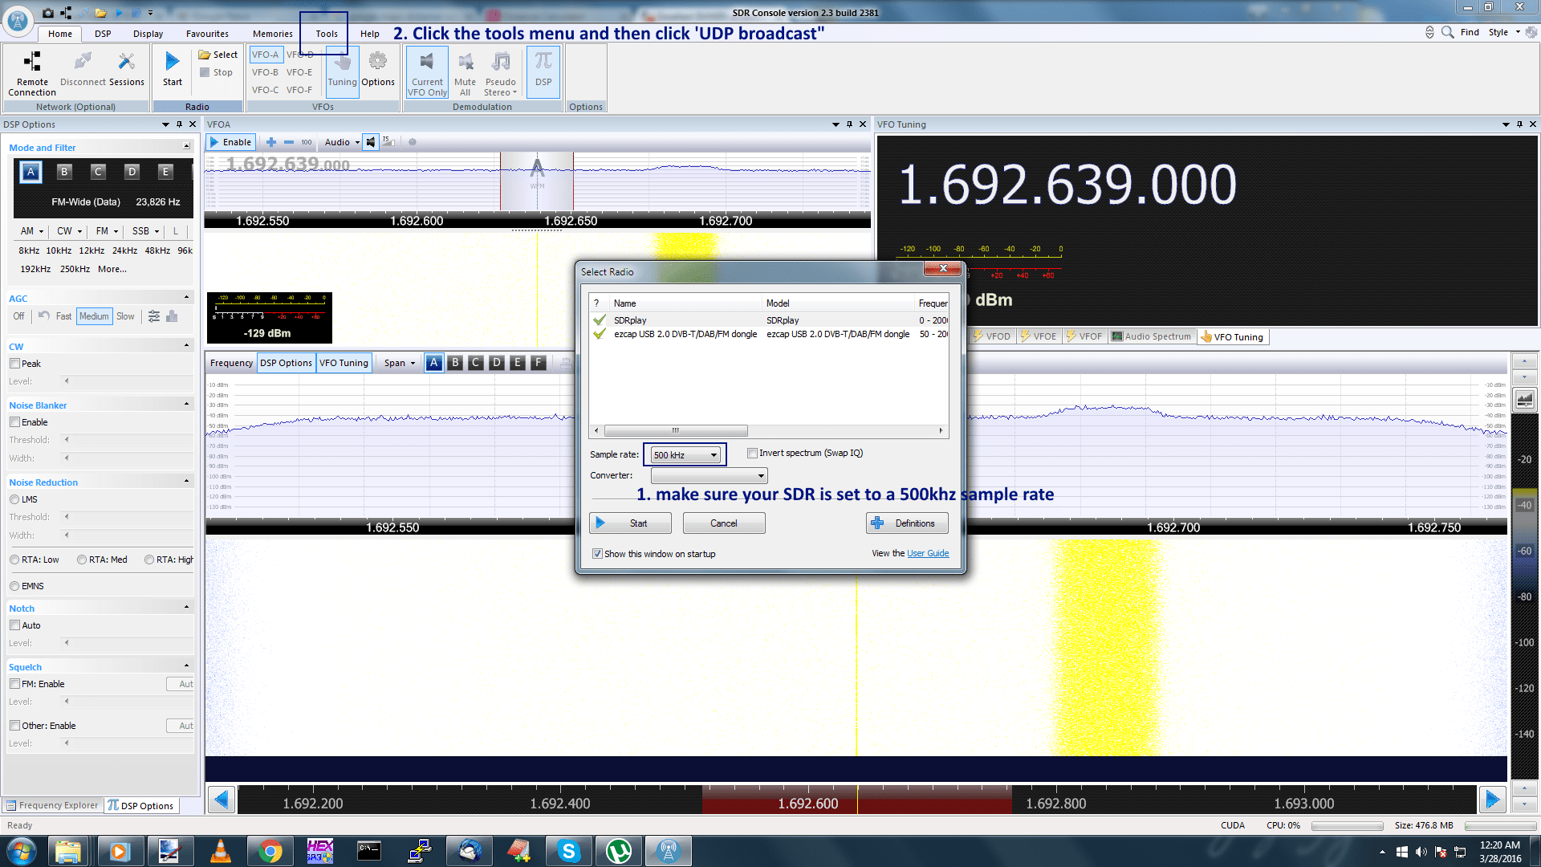Open the Sample rate 500 kHz dropdown

685,455
